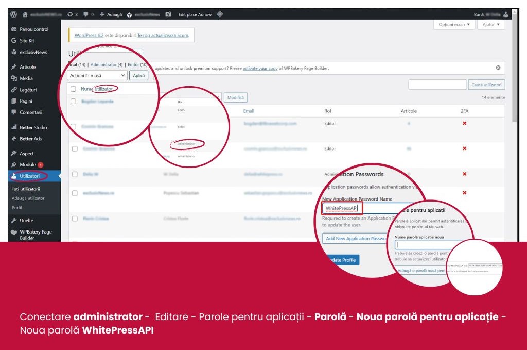This screenshot has height=350, width=527.
Task: Open the Better Ads sidebar icon
Action: pyautogui.click(x=14, y=138)
